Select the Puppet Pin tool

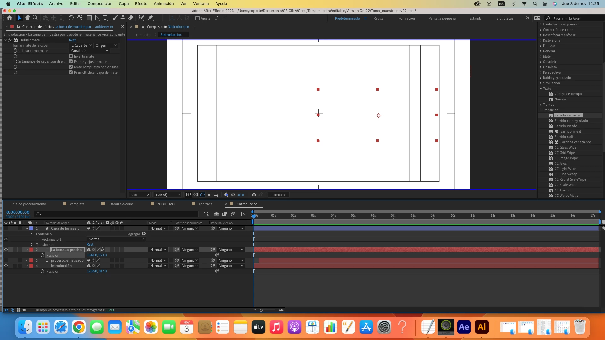click(150, 18)
